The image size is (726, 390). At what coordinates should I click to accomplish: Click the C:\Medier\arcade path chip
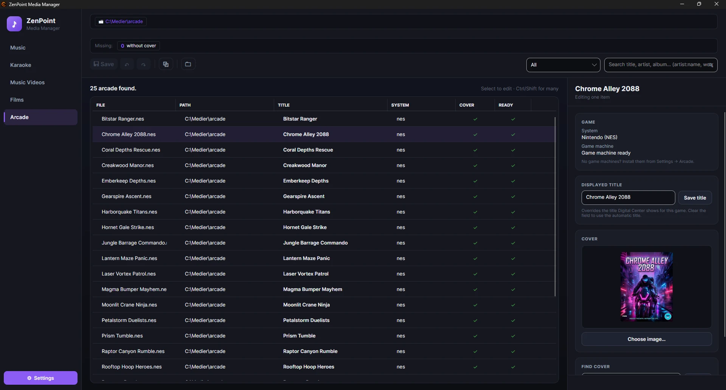tap(121, 22)
